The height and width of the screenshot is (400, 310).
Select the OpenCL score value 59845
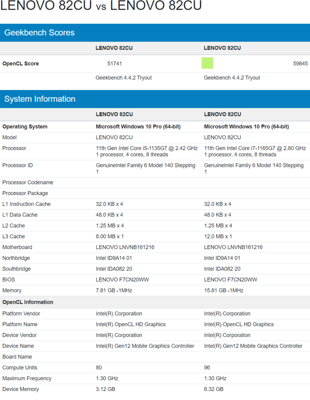coord(300,64)
